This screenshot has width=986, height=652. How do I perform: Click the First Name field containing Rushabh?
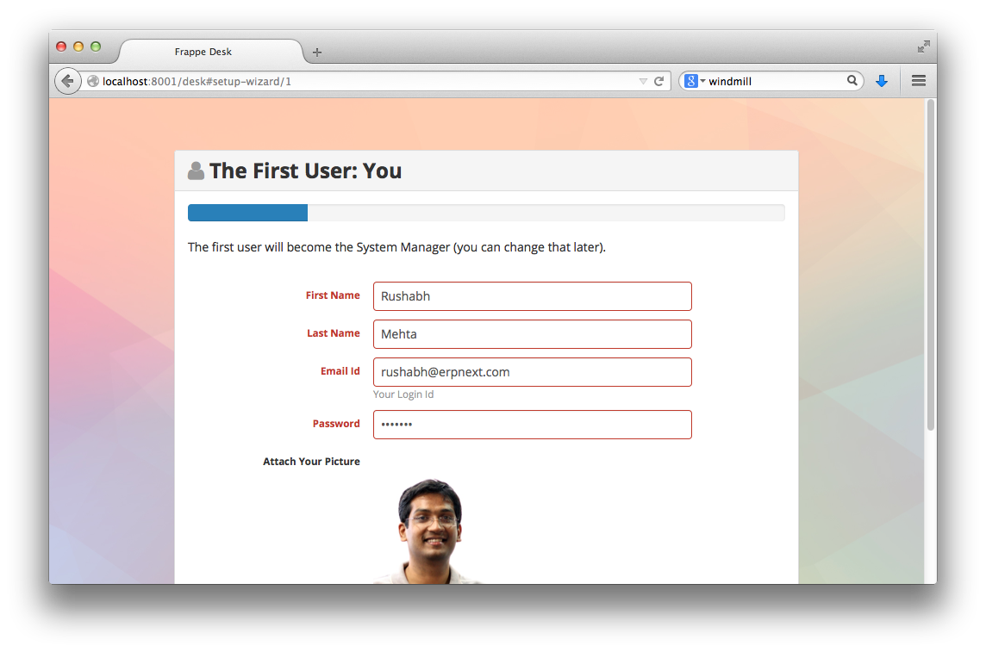click(532, 296)
